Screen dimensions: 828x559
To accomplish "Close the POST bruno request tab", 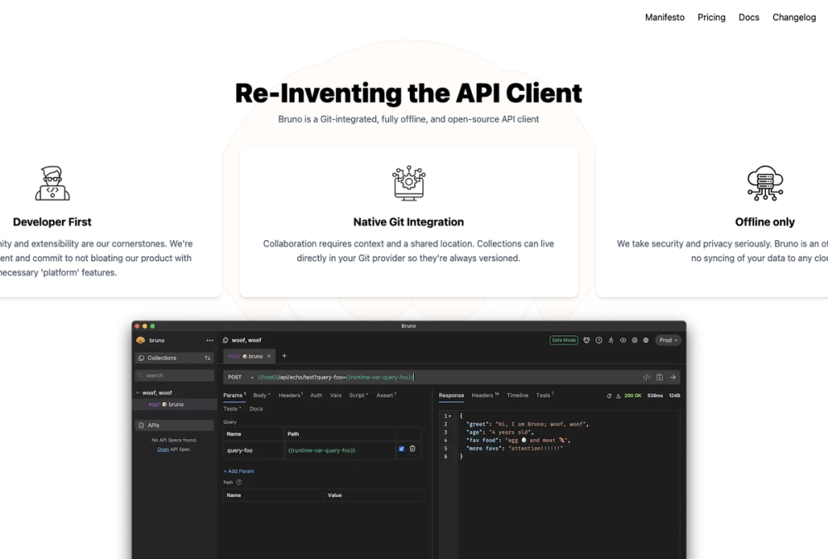I will [x=269, y=357].
